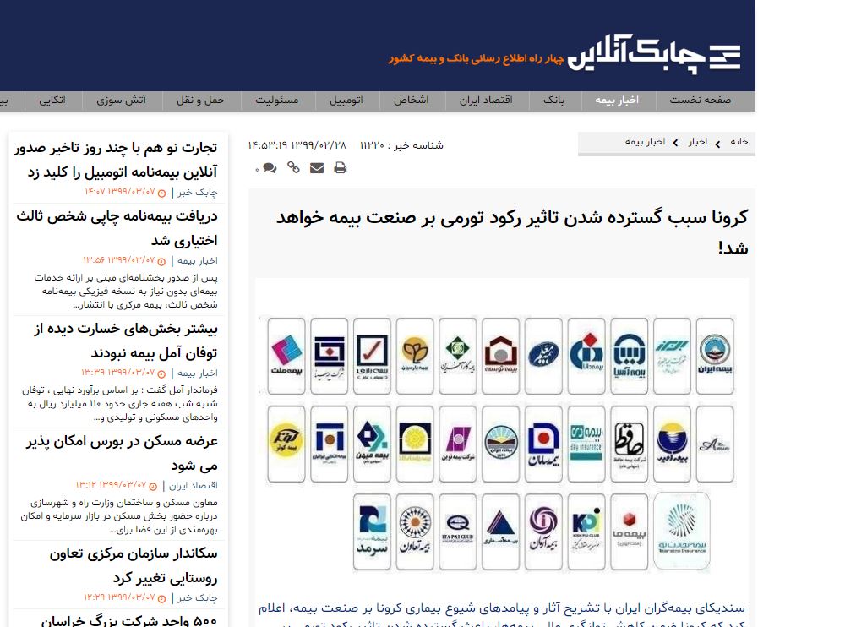Open بانک menu item
Viewport: 856px width, 627px height.
(553, 101)
